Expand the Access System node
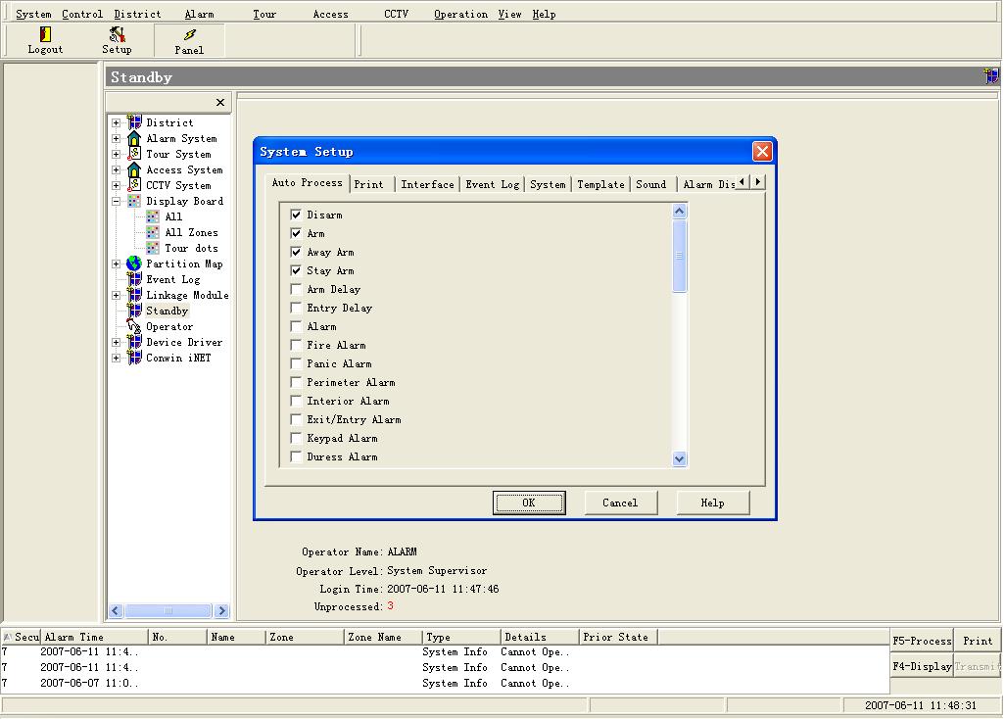 point(116,169)
